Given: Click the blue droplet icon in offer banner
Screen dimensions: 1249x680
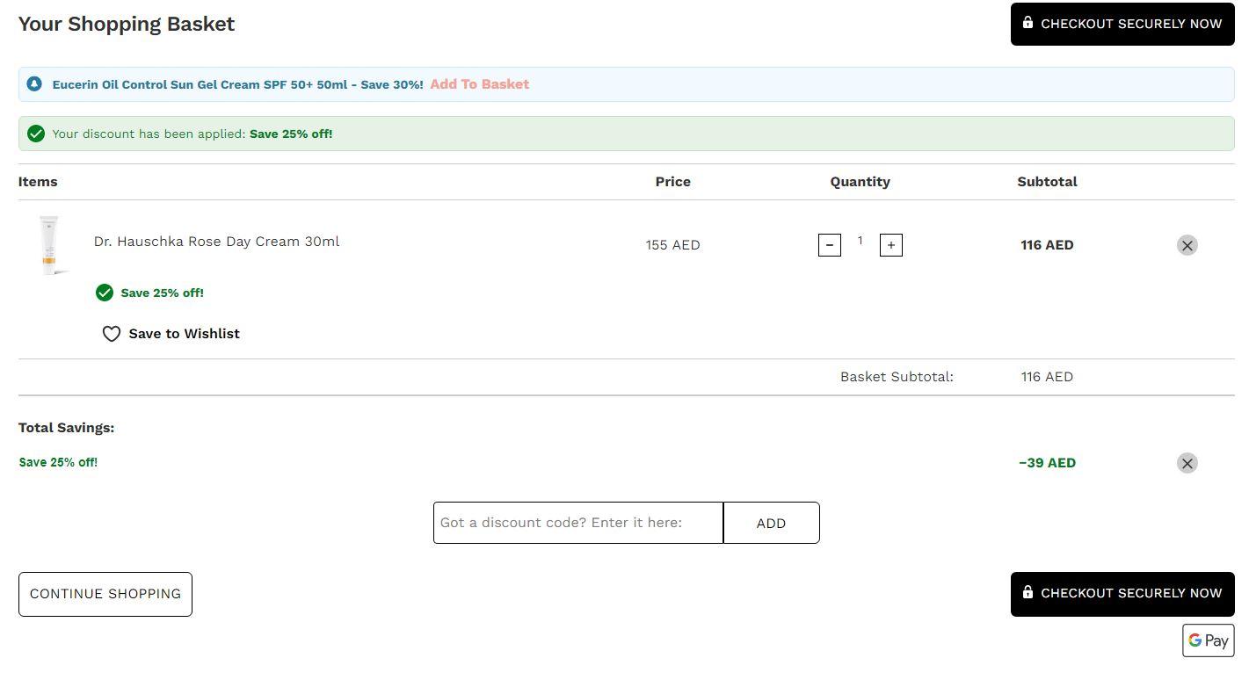Looking at the screenshot, I should point(34,84).
